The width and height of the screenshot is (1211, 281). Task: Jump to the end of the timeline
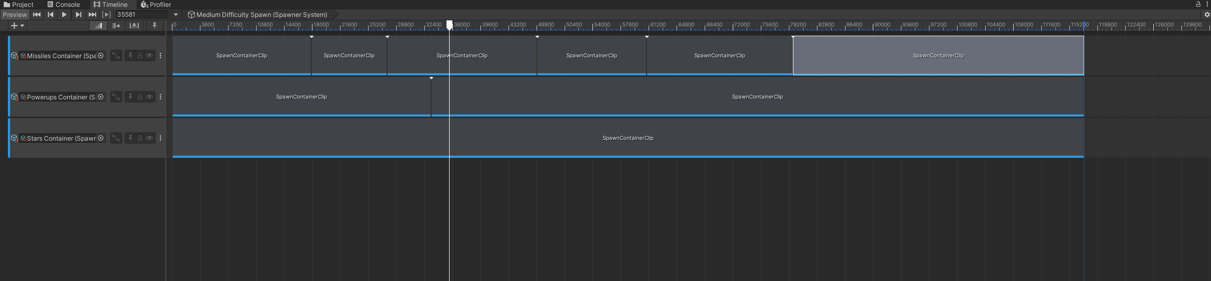(x=92, y=15)
